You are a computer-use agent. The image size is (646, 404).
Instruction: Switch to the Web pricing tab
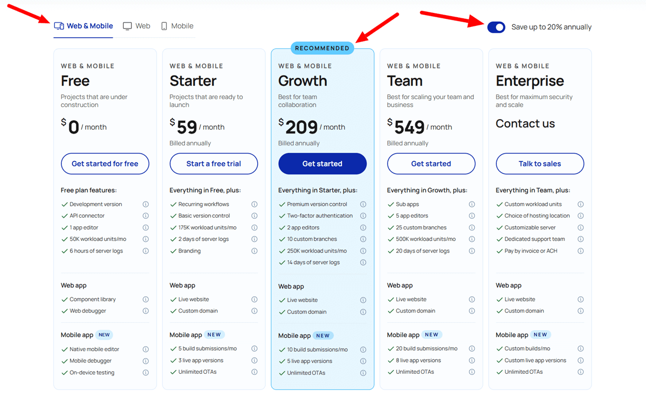point(136,25)
